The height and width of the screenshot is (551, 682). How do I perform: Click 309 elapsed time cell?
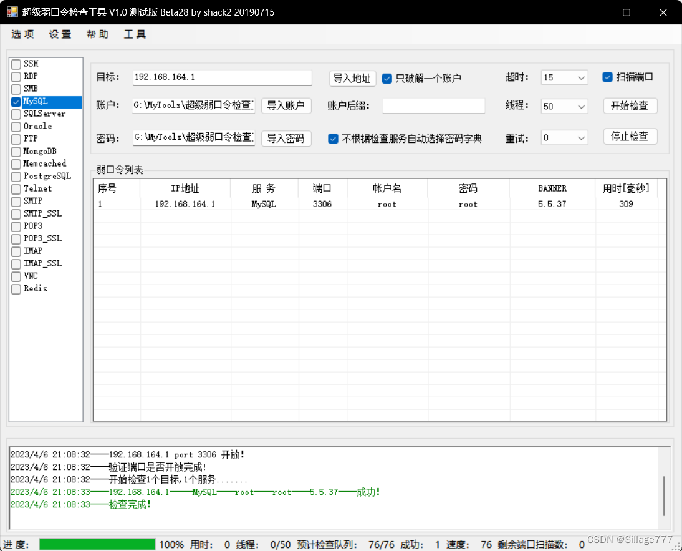point(627,204)
